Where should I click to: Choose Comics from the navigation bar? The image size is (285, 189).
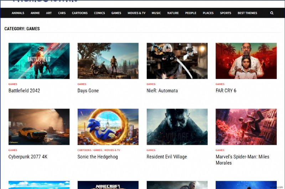pos(99,13)
